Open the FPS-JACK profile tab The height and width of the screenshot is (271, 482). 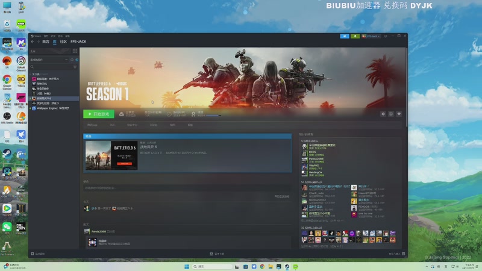(78, 42)
